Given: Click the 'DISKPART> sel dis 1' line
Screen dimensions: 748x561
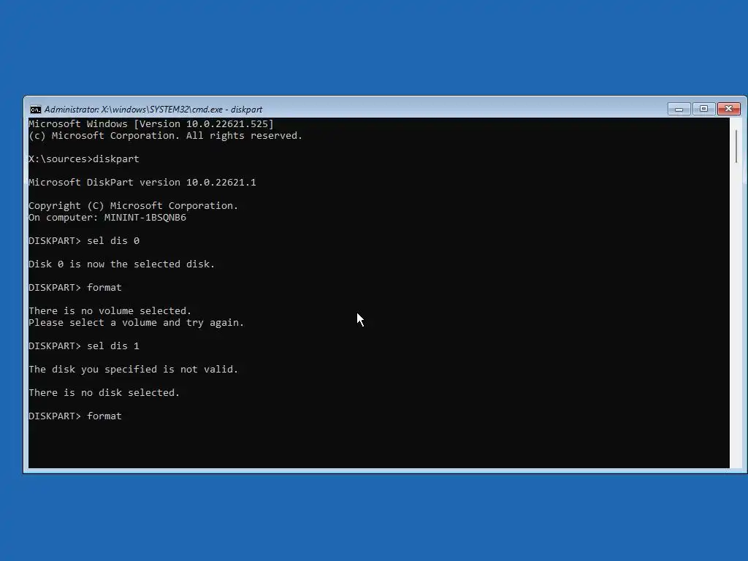Looking at the screenshot, I should pyautogui.click(x=84, y=346).
